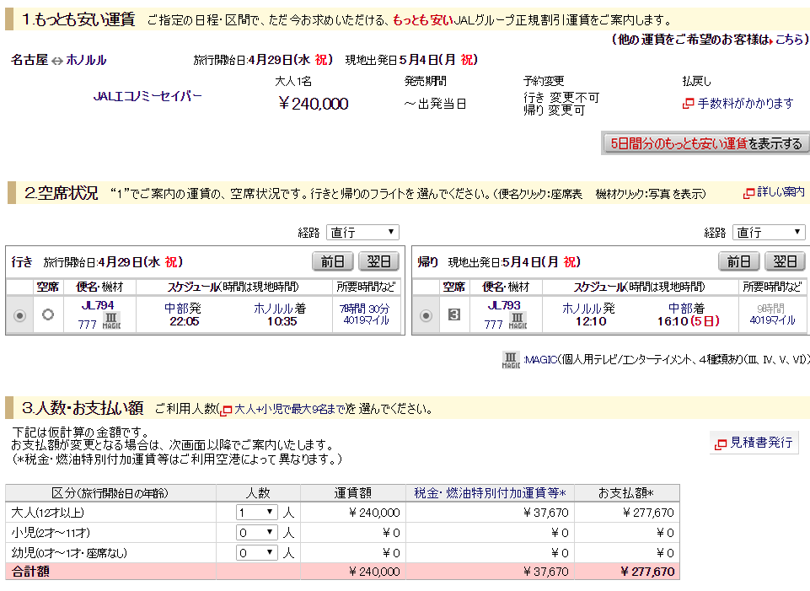Click the seats-left 3 icon for JL793
Viewport: 810px width, 591px height.
click(x=454, y=314)
